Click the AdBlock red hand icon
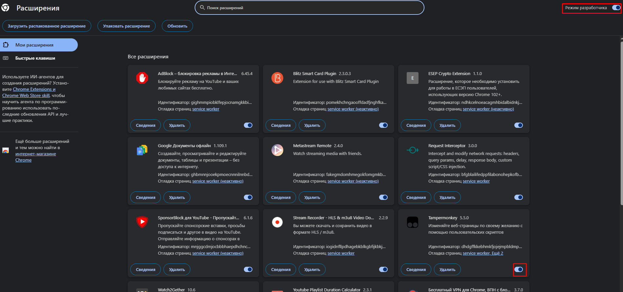 142,78
